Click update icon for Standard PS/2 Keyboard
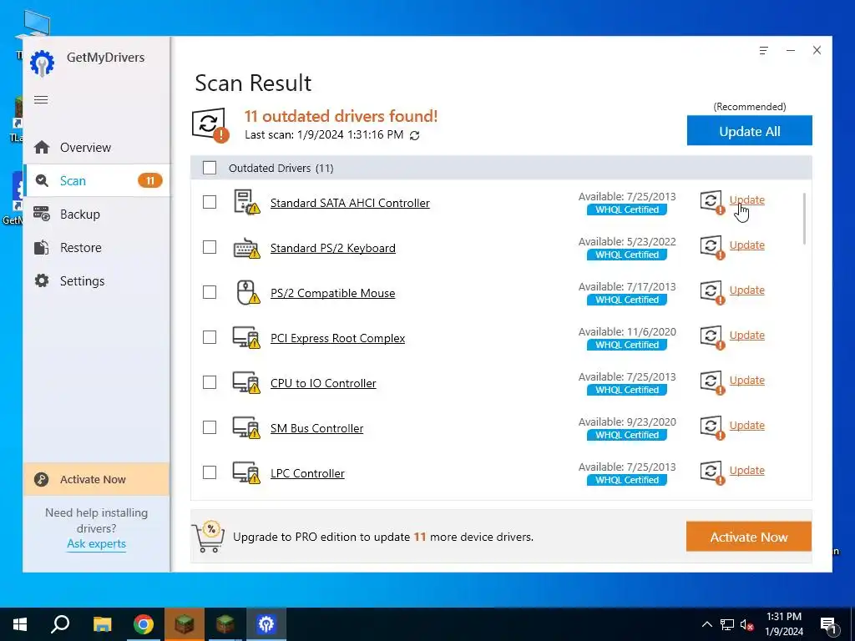The height and width of the screenshot is (641, 855). (x=712, y=247)
